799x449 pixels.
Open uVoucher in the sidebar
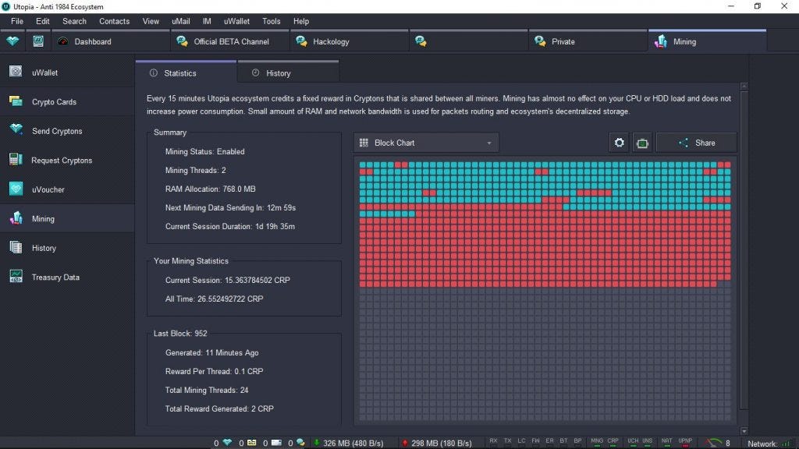[67, 189]
